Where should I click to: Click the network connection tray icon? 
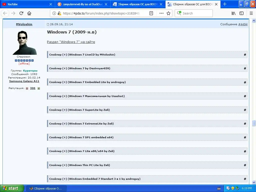click(x=228, y=188)
